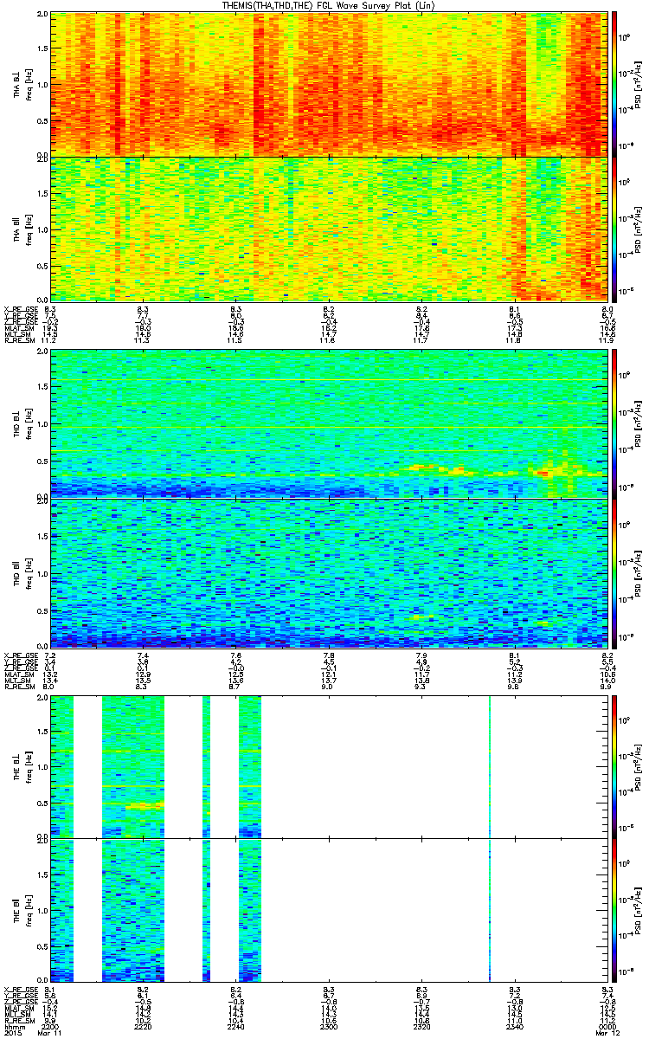
Task: Click the THA B-parallel color bar
Action: click(614, 229)
